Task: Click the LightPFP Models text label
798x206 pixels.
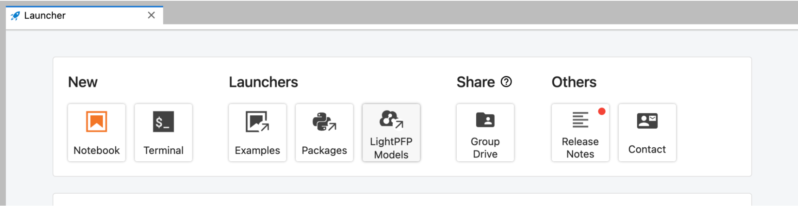Action: (x=391, y=148)
